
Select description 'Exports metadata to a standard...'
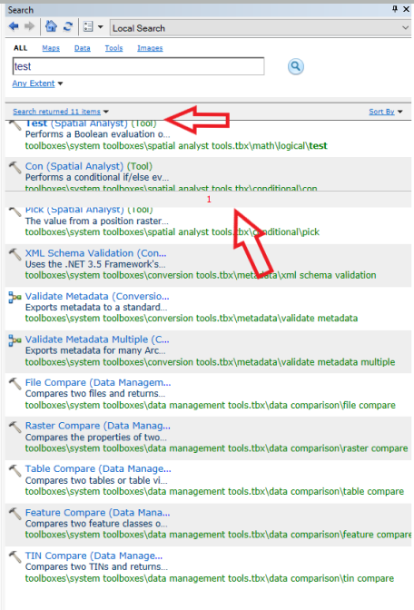[96, 308]
